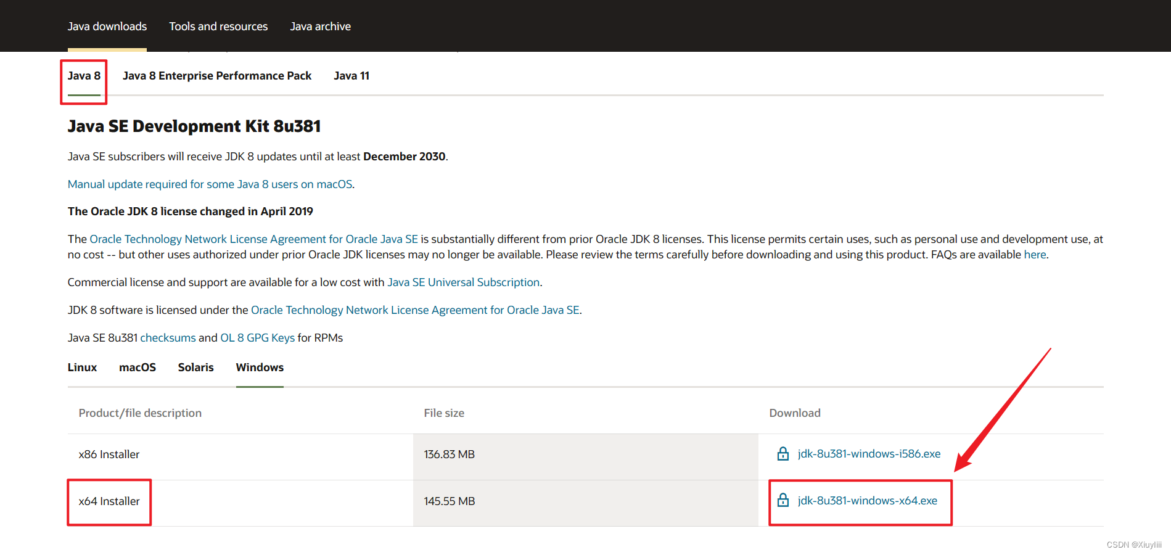This screenshot has height=555, width=1171.
Task: Switch to the Java 11 tab
Action: click(x=351, y=76)
